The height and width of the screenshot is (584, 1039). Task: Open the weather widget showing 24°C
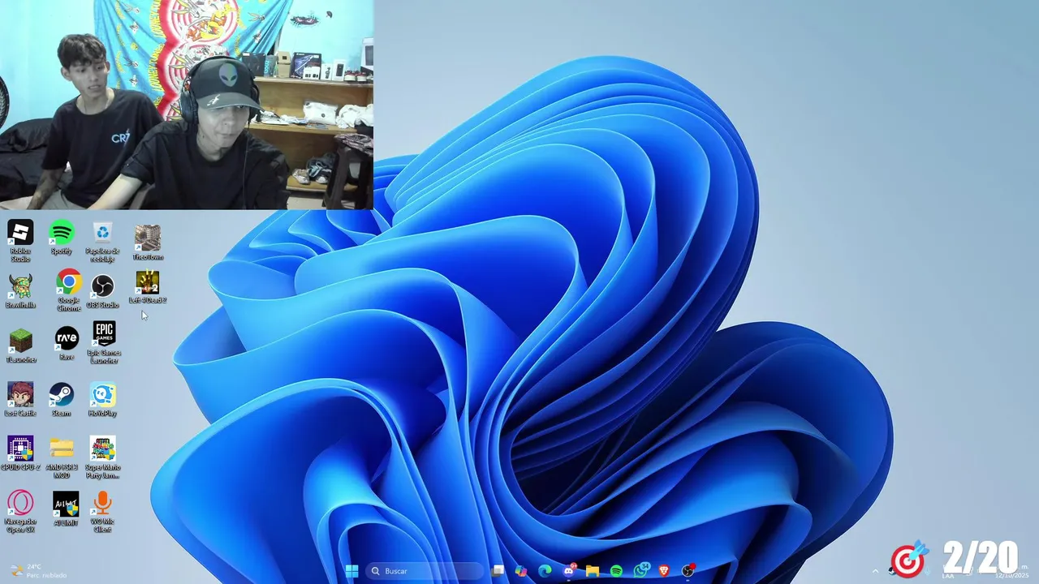[38, 571]
